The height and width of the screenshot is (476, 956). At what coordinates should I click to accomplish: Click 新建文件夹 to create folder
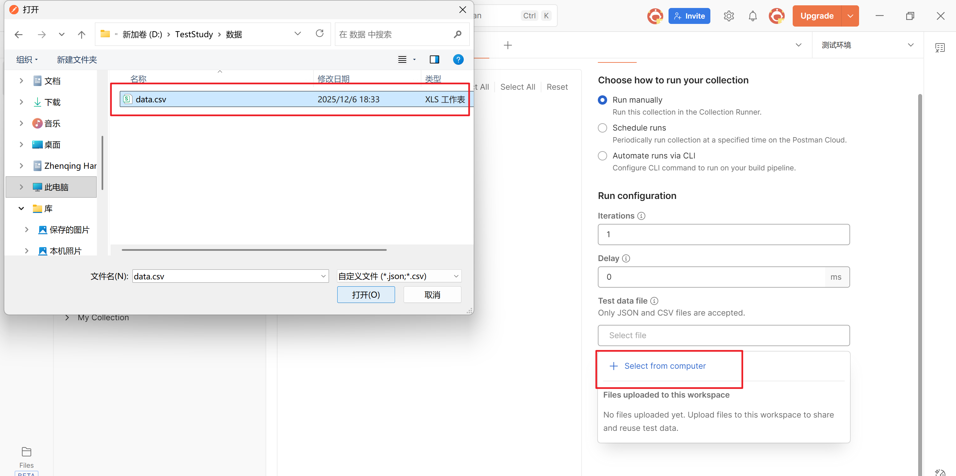pyautogui.click(x=77, y=59)
